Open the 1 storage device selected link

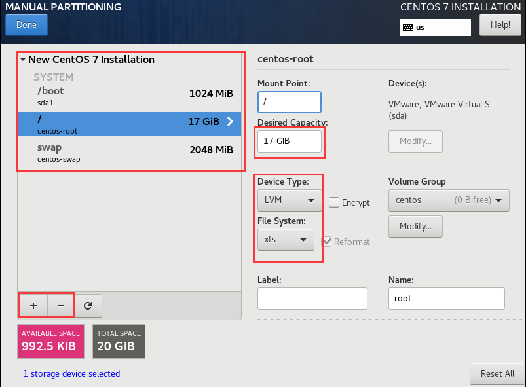tap(71, 374)
